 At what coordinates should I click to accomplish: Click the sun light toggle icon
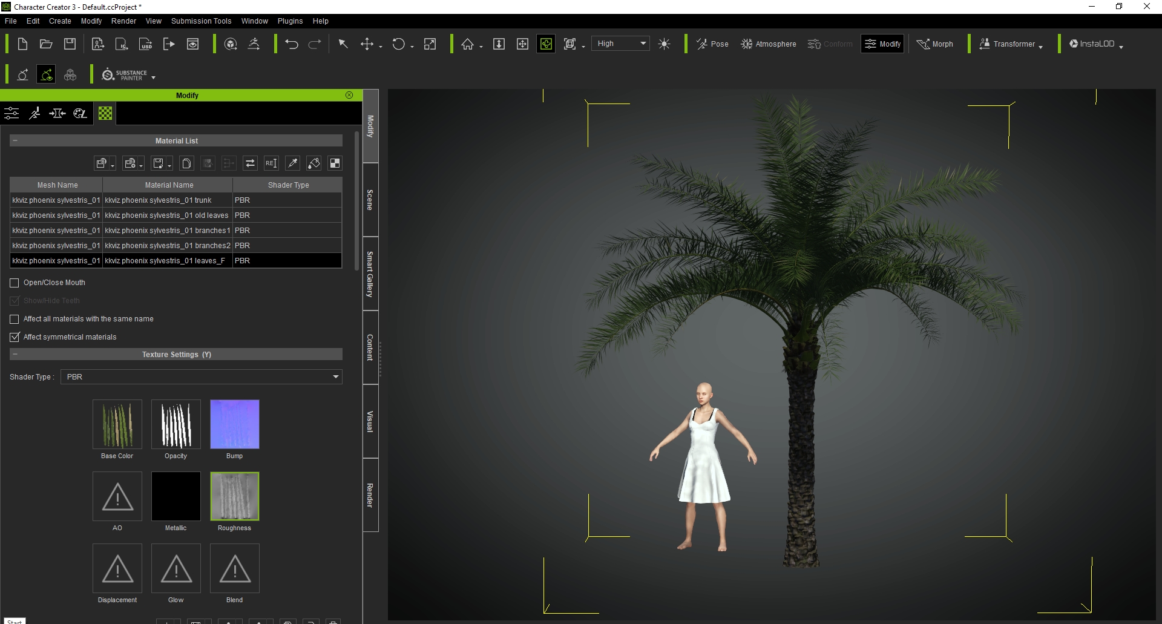click(x=664, y=44)
